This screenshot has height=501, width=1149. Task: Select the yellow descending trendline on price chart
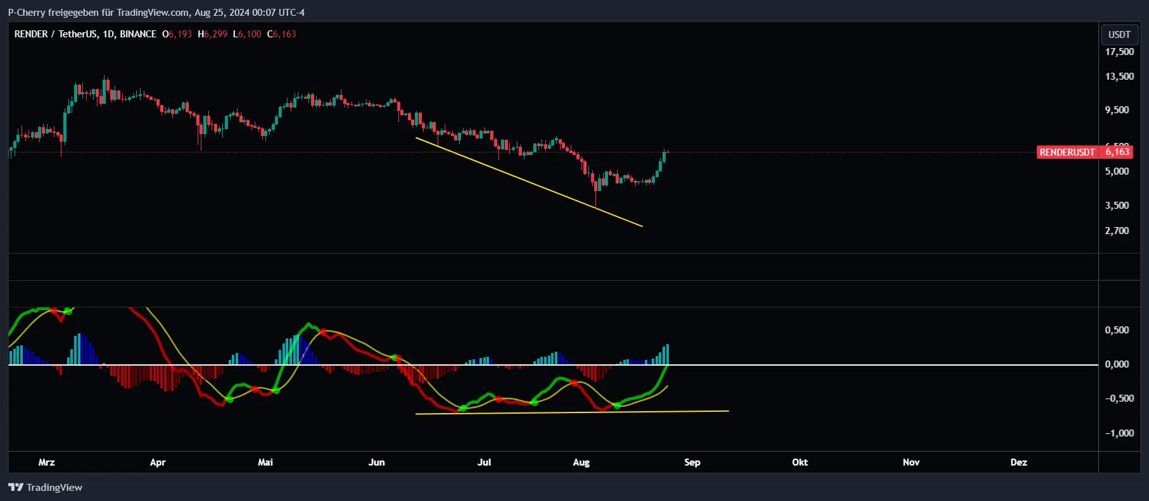tap(529, 182)
